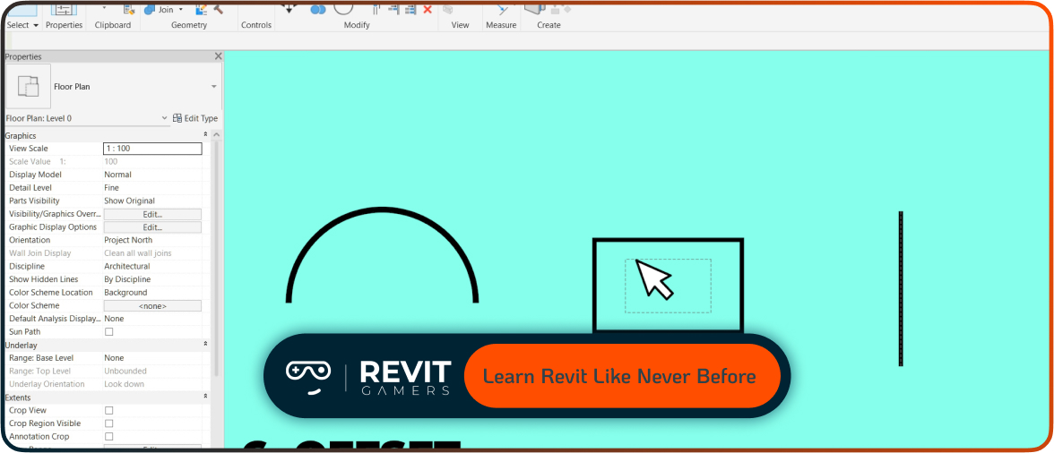The height and width of the screenshot is (453, 1054).
Task: Click the Create panel cube icon
Action: 535,7
